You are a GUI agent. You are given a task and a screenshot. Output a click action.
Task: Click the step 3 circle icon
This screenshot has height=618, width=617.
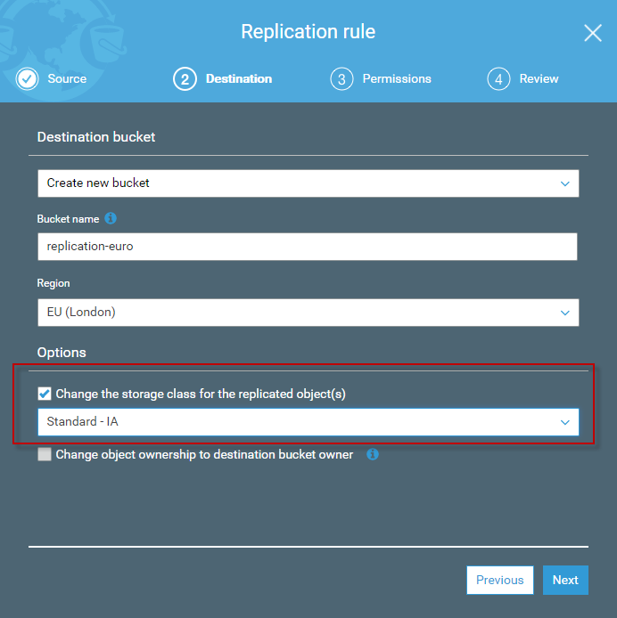(x=341, y=79)
